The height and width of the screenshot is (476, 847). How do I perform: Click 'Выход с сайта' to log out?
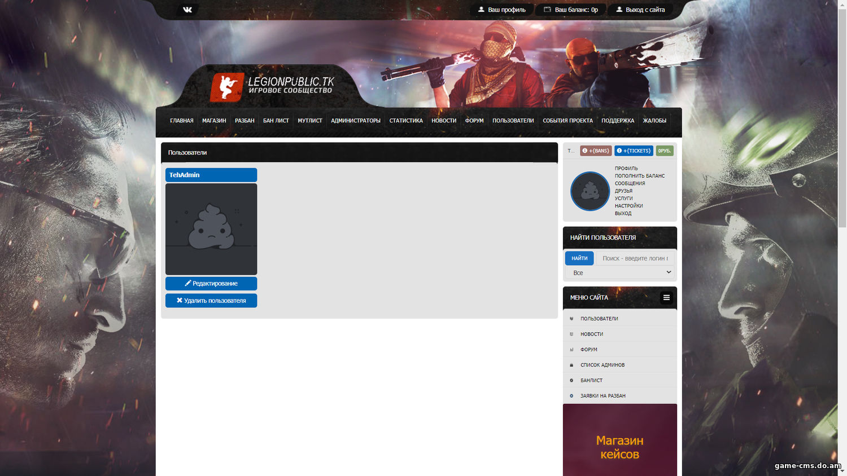[x=640, y=10]
